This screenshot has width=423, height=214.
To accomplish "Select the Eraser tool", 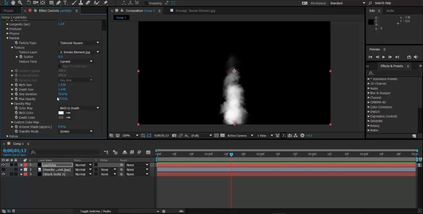I will point(88,3).
